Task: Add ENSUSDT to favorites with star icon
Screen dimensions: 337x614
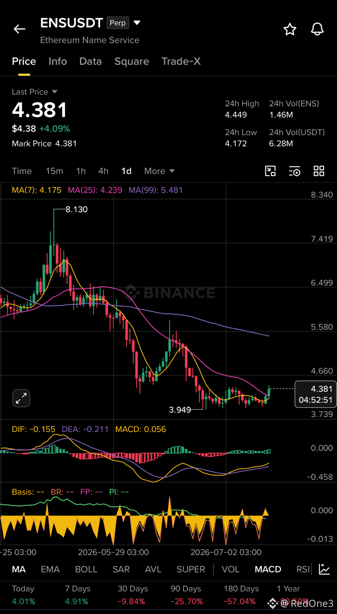Action: [x=290, y=29]
